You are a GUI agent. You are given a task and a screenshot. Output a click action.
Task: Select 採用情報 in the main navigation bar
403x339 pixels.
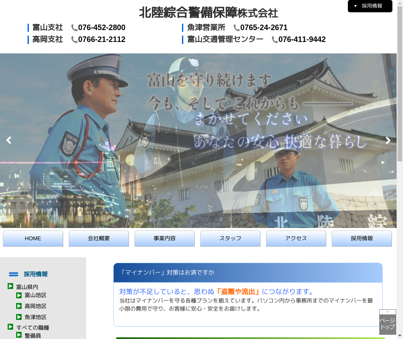click(x=362, y=239)
